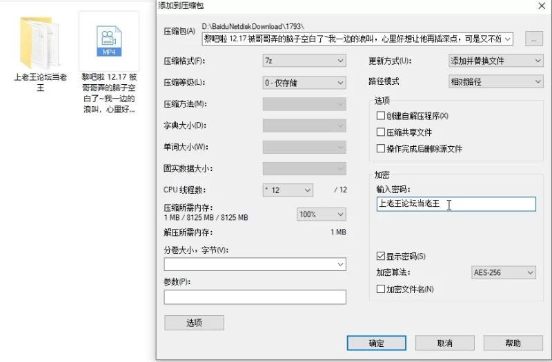This screenshot has width=552, height=362.
Task: Click the 参数(P) label
Action: click(x=177, y=282)
